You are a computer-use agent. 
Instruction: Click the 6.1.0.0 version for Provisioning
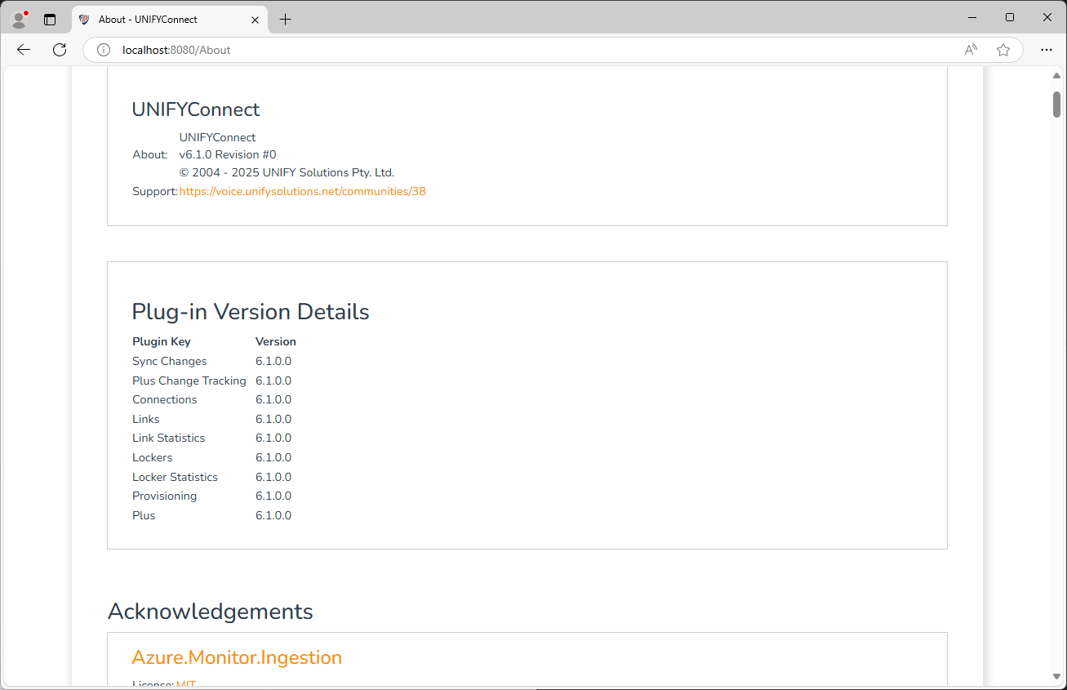tap(273, 496)
